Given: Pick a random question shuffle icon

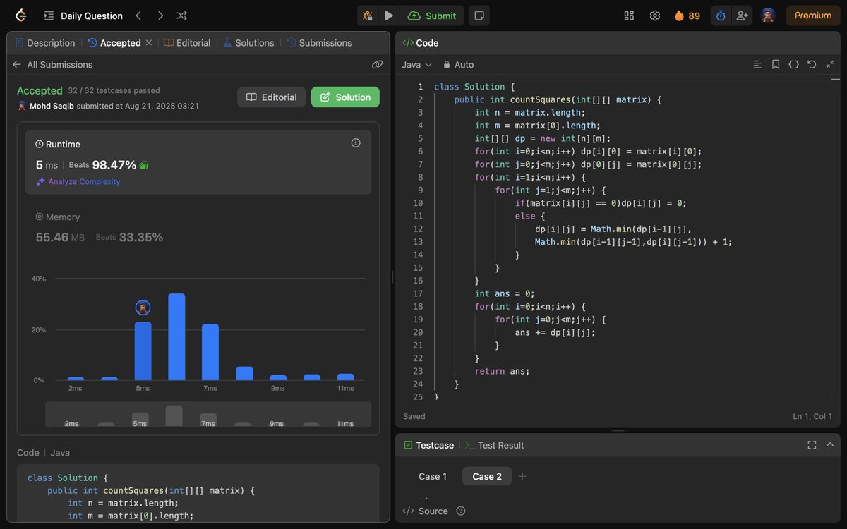Looking at the screenshot, I should tap(181, 16).
